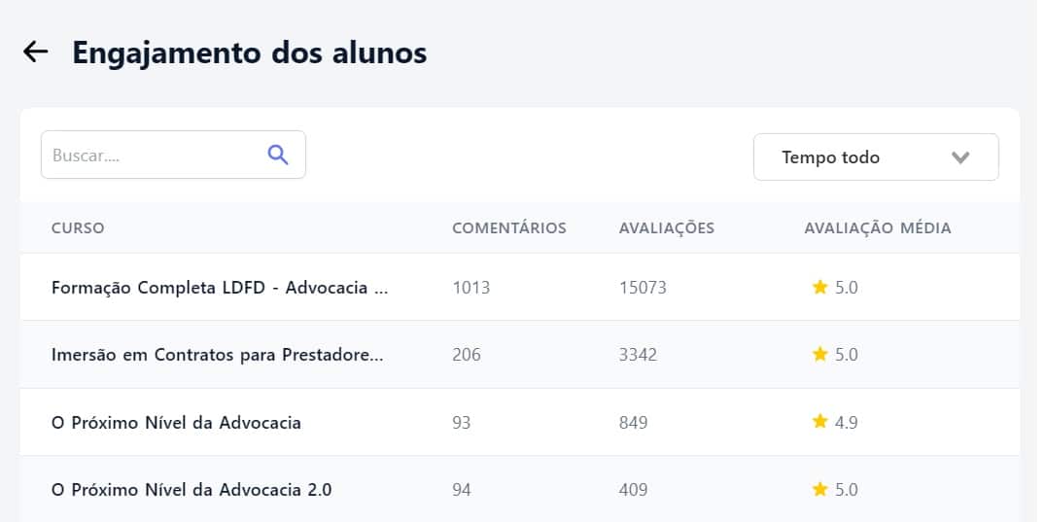
Task: Sort by the Curso column header
Action: point(78,228)
